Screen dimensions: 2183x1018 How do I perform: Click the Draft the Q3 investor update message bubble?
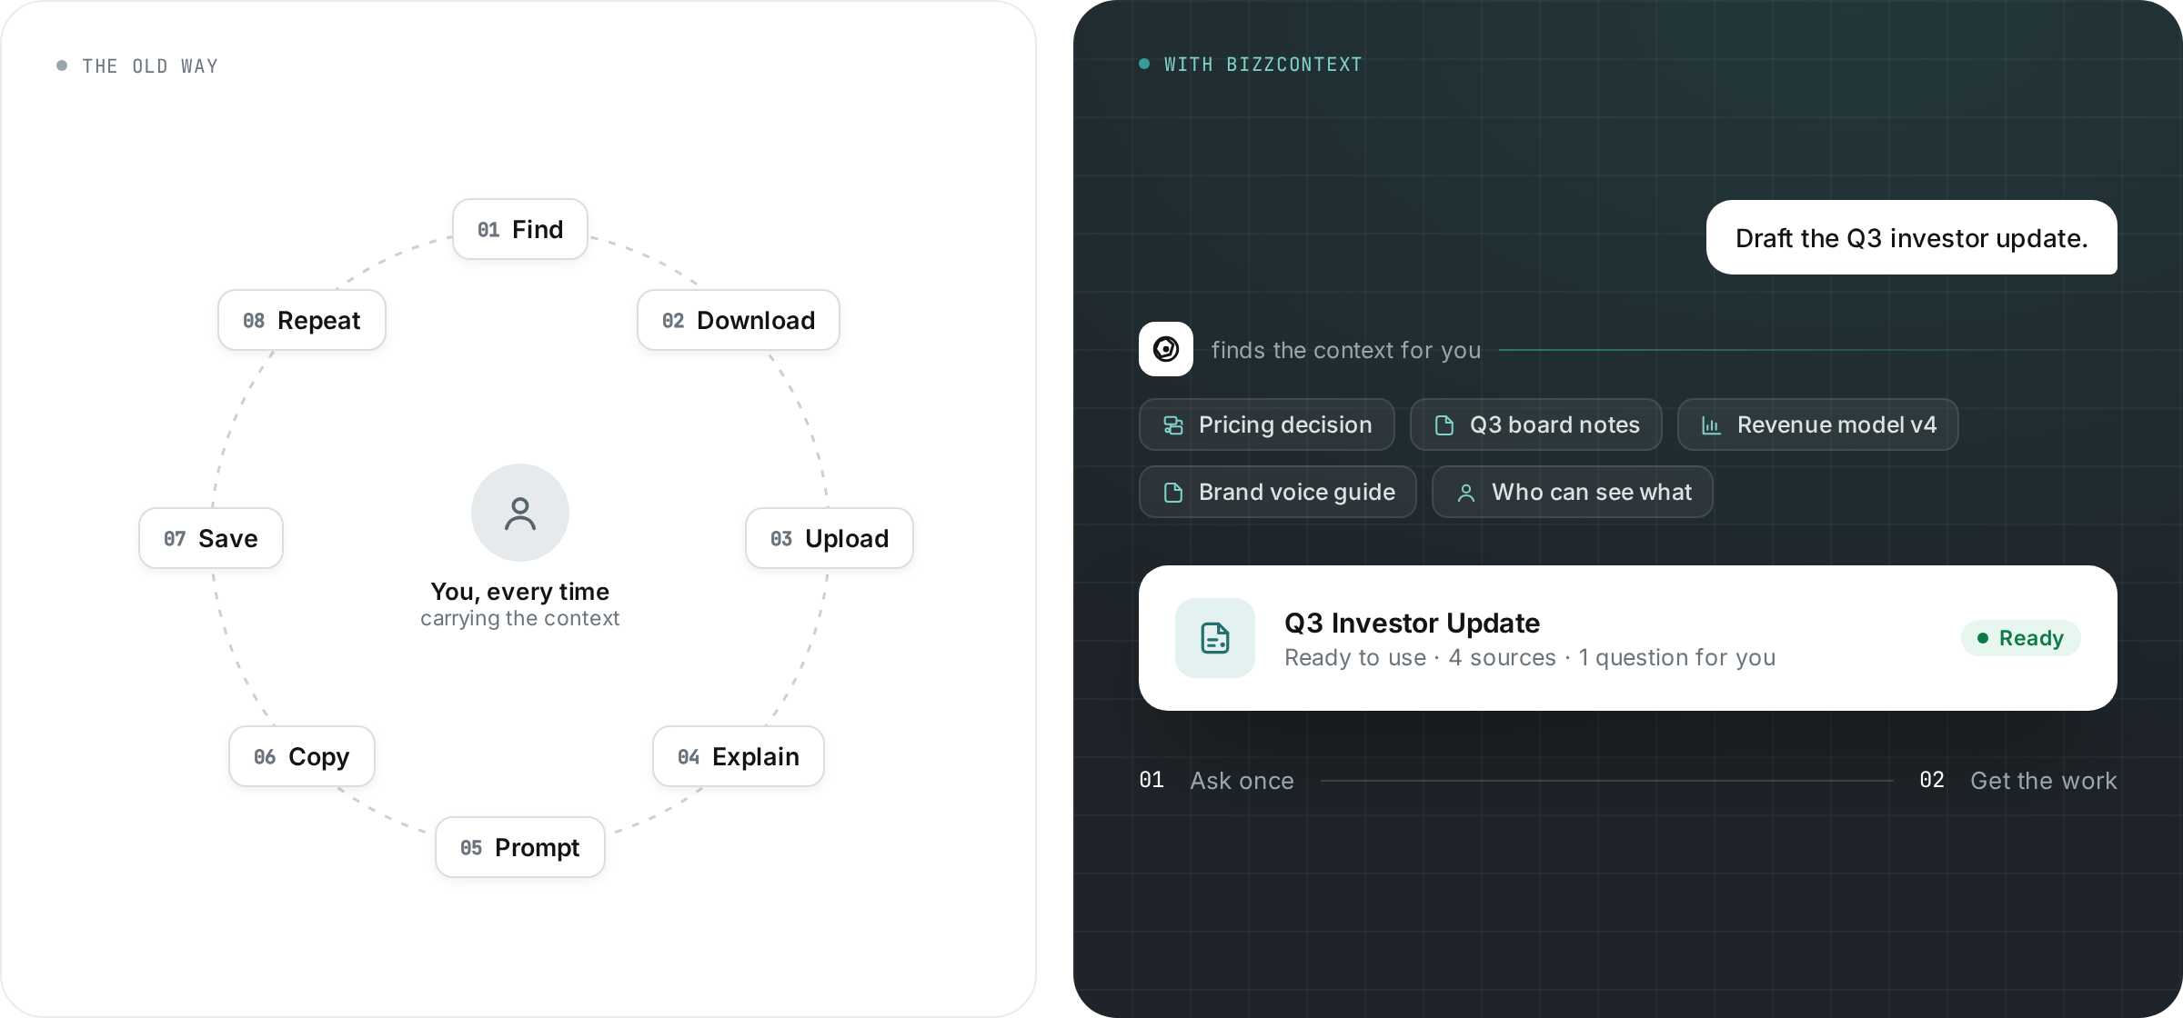click(x=1912, y=237)
